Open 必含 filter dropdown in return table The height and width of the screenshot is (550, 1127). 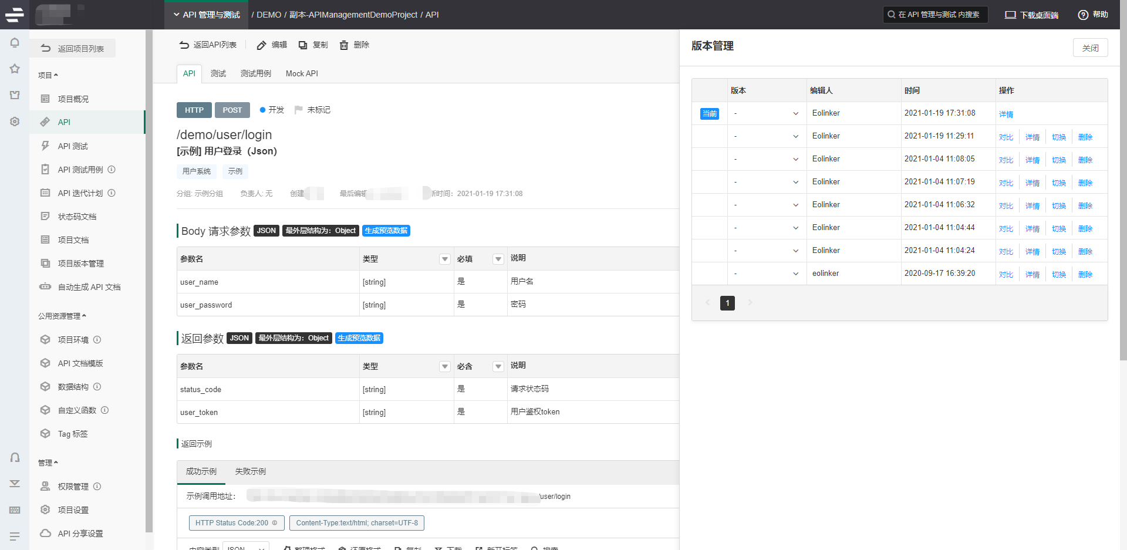(x=498, y=366)
